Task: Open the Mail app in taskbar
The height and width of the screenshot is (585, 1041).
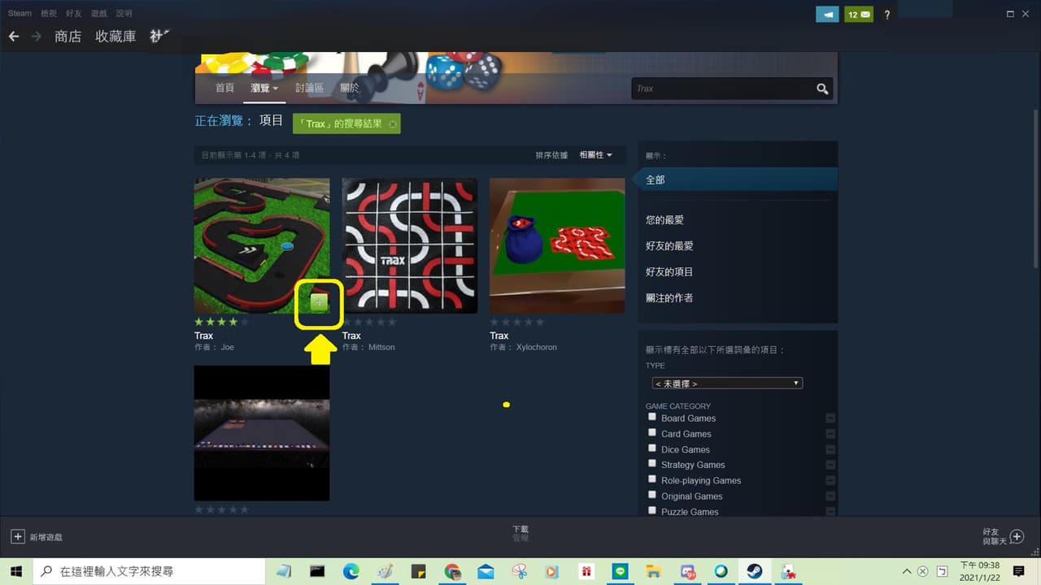Action: (x=486, y=571)
